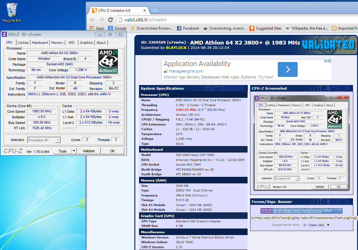Image resolution: width=358 pixels, height=250 pixels.
Task: Open the manageengine.com ad link
Action: click(186, 71)
